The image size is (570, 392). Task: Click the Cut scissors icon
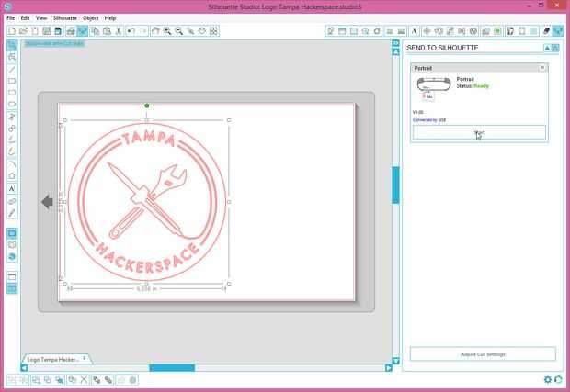click(x=119, y=31)
